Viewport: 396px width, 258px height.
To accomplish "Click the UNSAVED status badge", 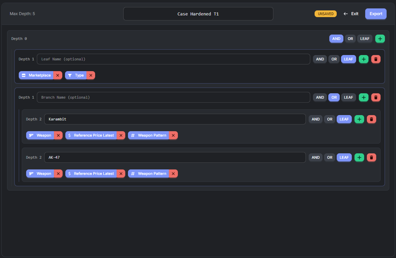I will point(326,14).
